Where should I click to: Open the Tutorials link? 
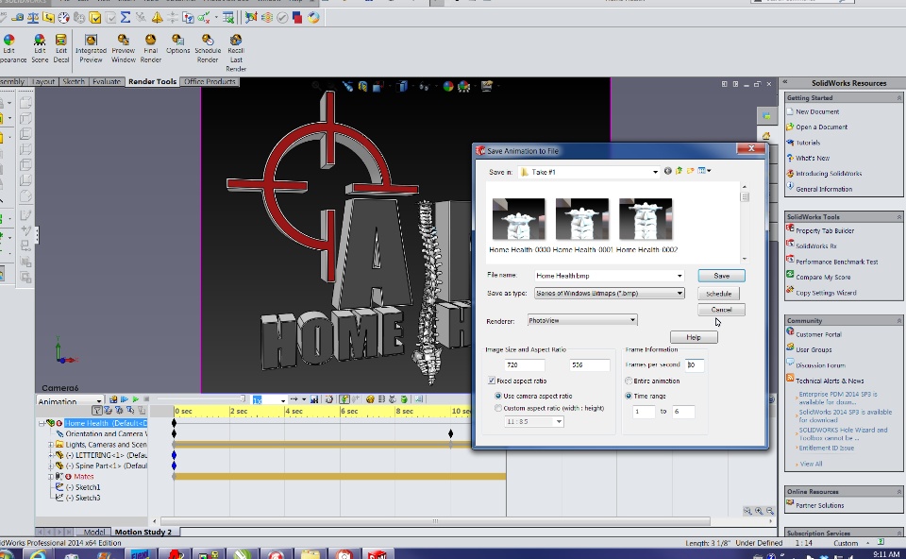click(808, 143)
